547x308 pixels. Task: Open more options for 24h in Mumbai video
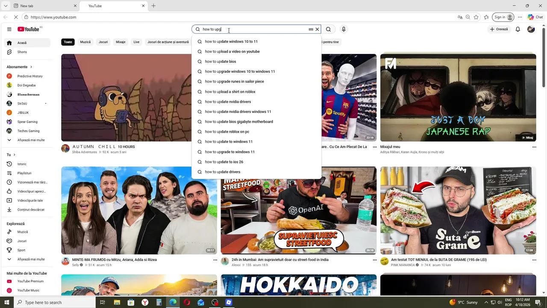[375, 260]
